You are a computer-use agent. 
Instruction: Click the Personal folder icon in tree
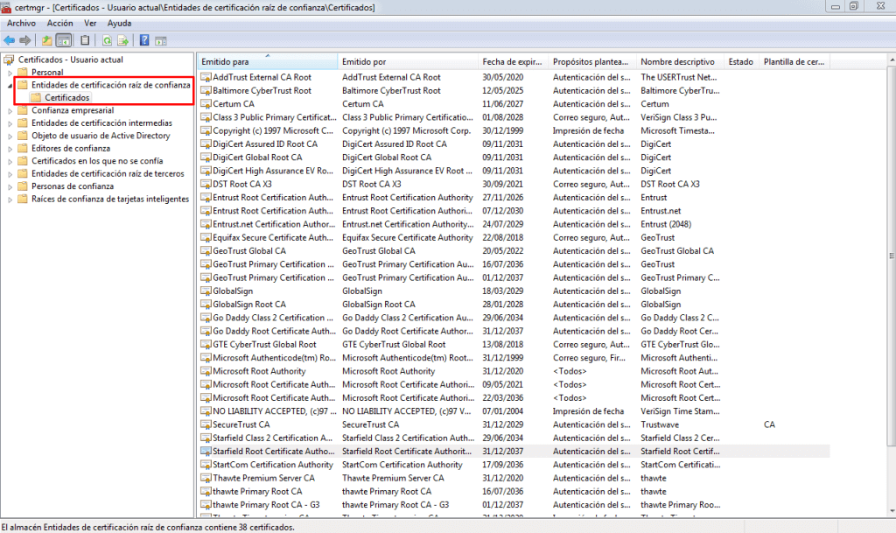(23, 73)
